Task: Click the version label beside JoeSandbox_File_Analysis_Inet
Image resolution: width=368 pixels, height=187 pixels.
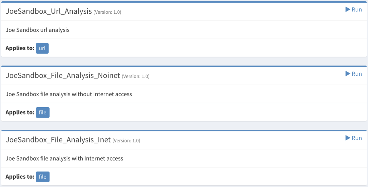Action: (126, 141)
